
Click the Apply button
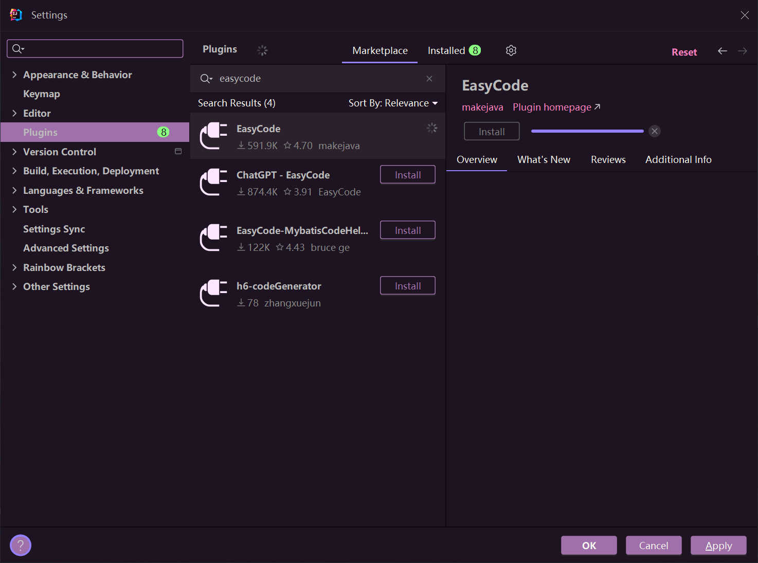coord(718,546)
